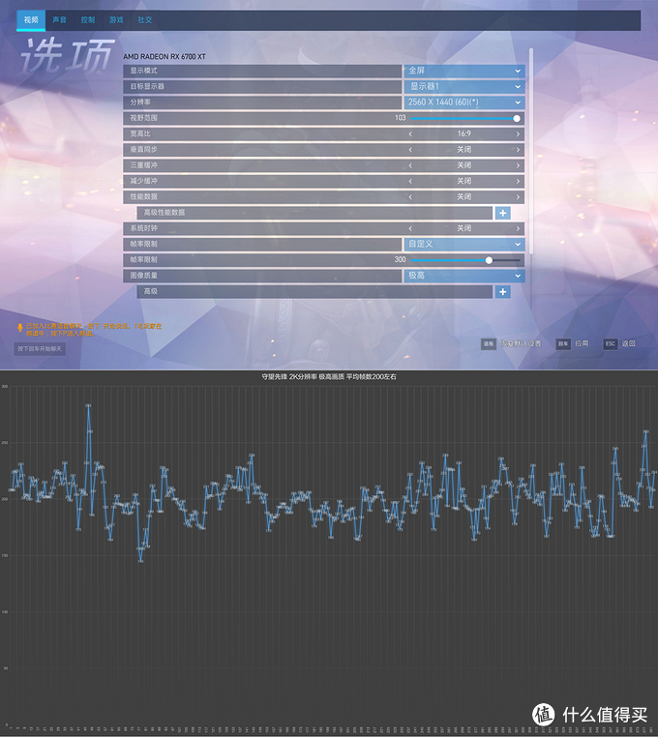Click left arrow on 减少缓冲 row
The width and height of the screenshot is (658, 737).
[x=410, y=182]
